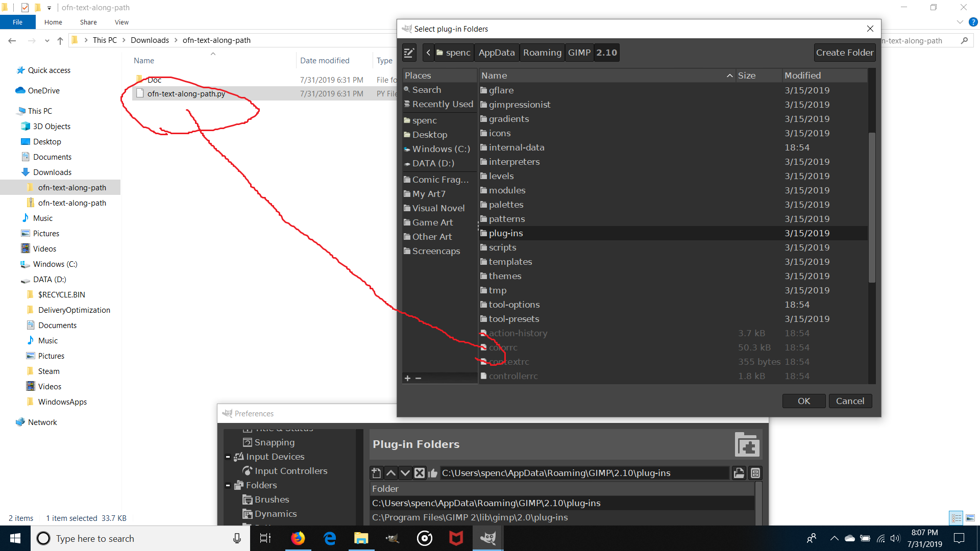Select the scripts folder row
The image size is (980, 551).
pos(673,247)
